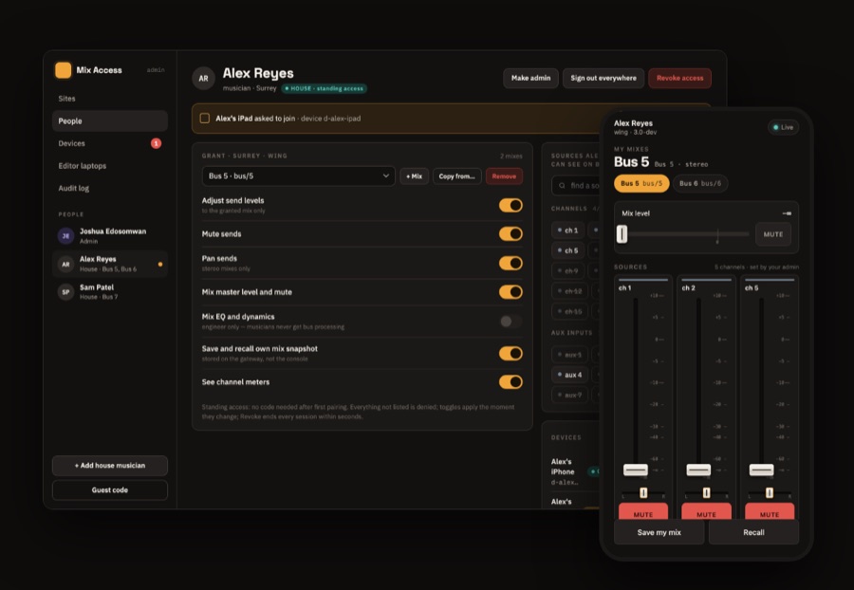Click the '2 mixes' count text
Image resolution: width=854 pixels, height=590 pixels.
[511, 156]
